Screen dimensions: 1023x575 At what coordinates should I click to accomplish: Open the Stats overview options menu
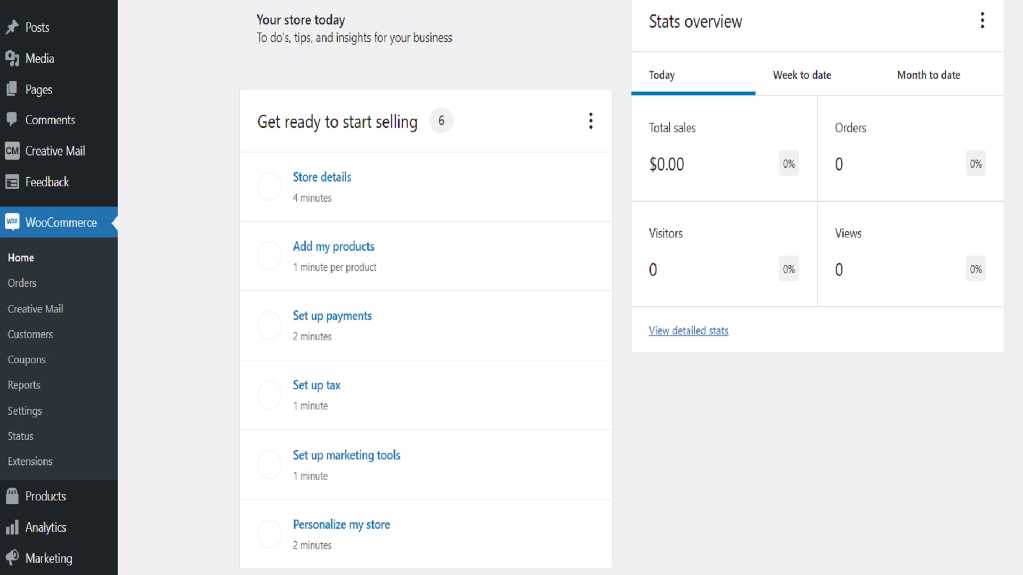(x=983, y=21)
